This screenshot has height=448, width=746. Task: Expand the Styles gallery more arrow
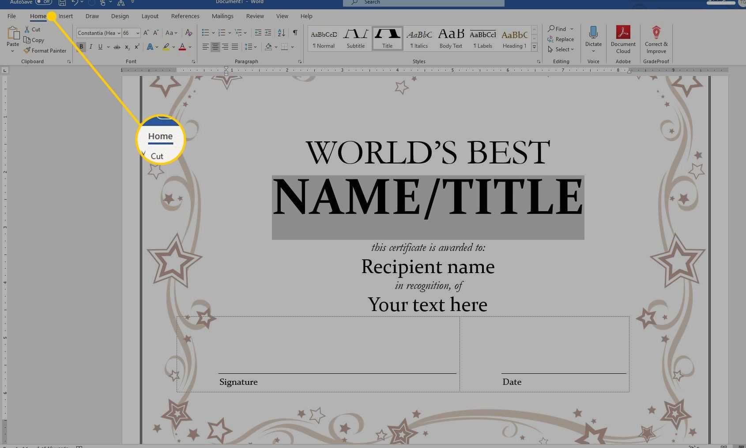[x=534, y=47]
